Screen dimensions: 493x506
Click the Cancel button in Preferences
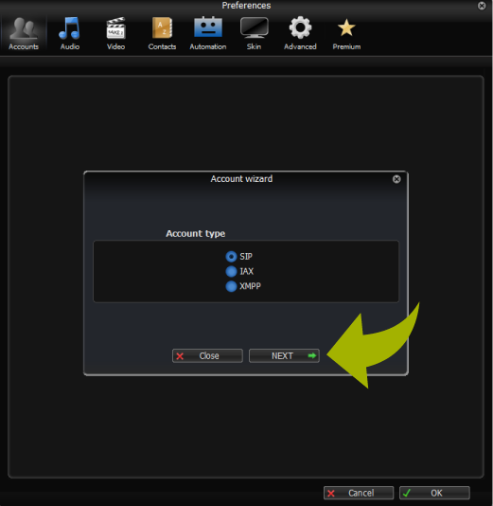pyautogui.click(x=359, y=493)
